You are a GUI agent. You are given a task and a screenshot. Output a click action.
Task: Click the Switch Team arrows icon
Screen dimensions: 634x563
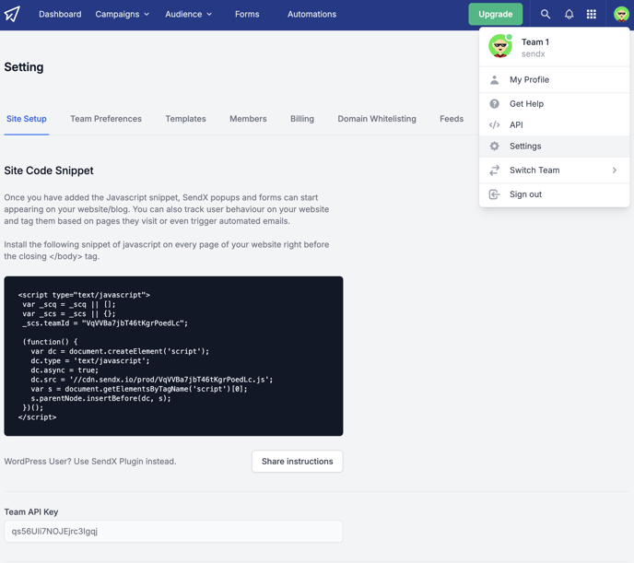click(494, 170)
